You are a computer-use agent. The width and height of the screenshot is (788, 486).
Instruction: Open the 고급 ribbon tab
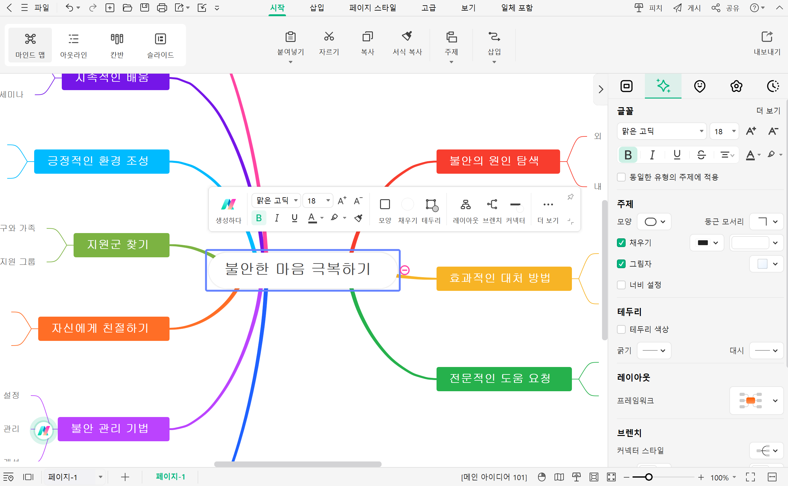[428, 8]
